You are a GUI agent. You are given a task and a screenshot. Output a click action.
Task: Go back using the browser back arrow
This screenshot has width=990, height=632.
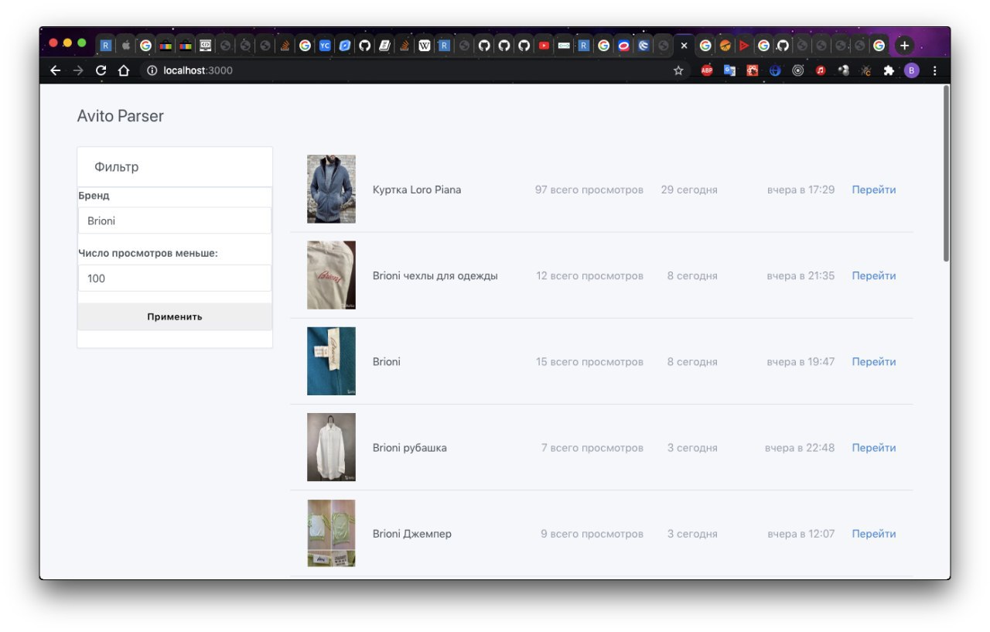[x=55, y=70]
